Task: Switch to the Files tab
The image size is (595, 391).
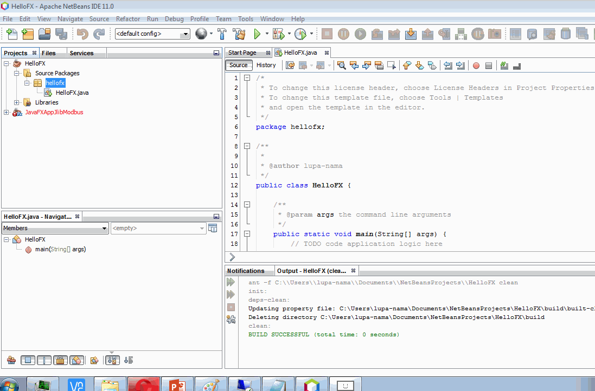Action: [x=49, y=53]
